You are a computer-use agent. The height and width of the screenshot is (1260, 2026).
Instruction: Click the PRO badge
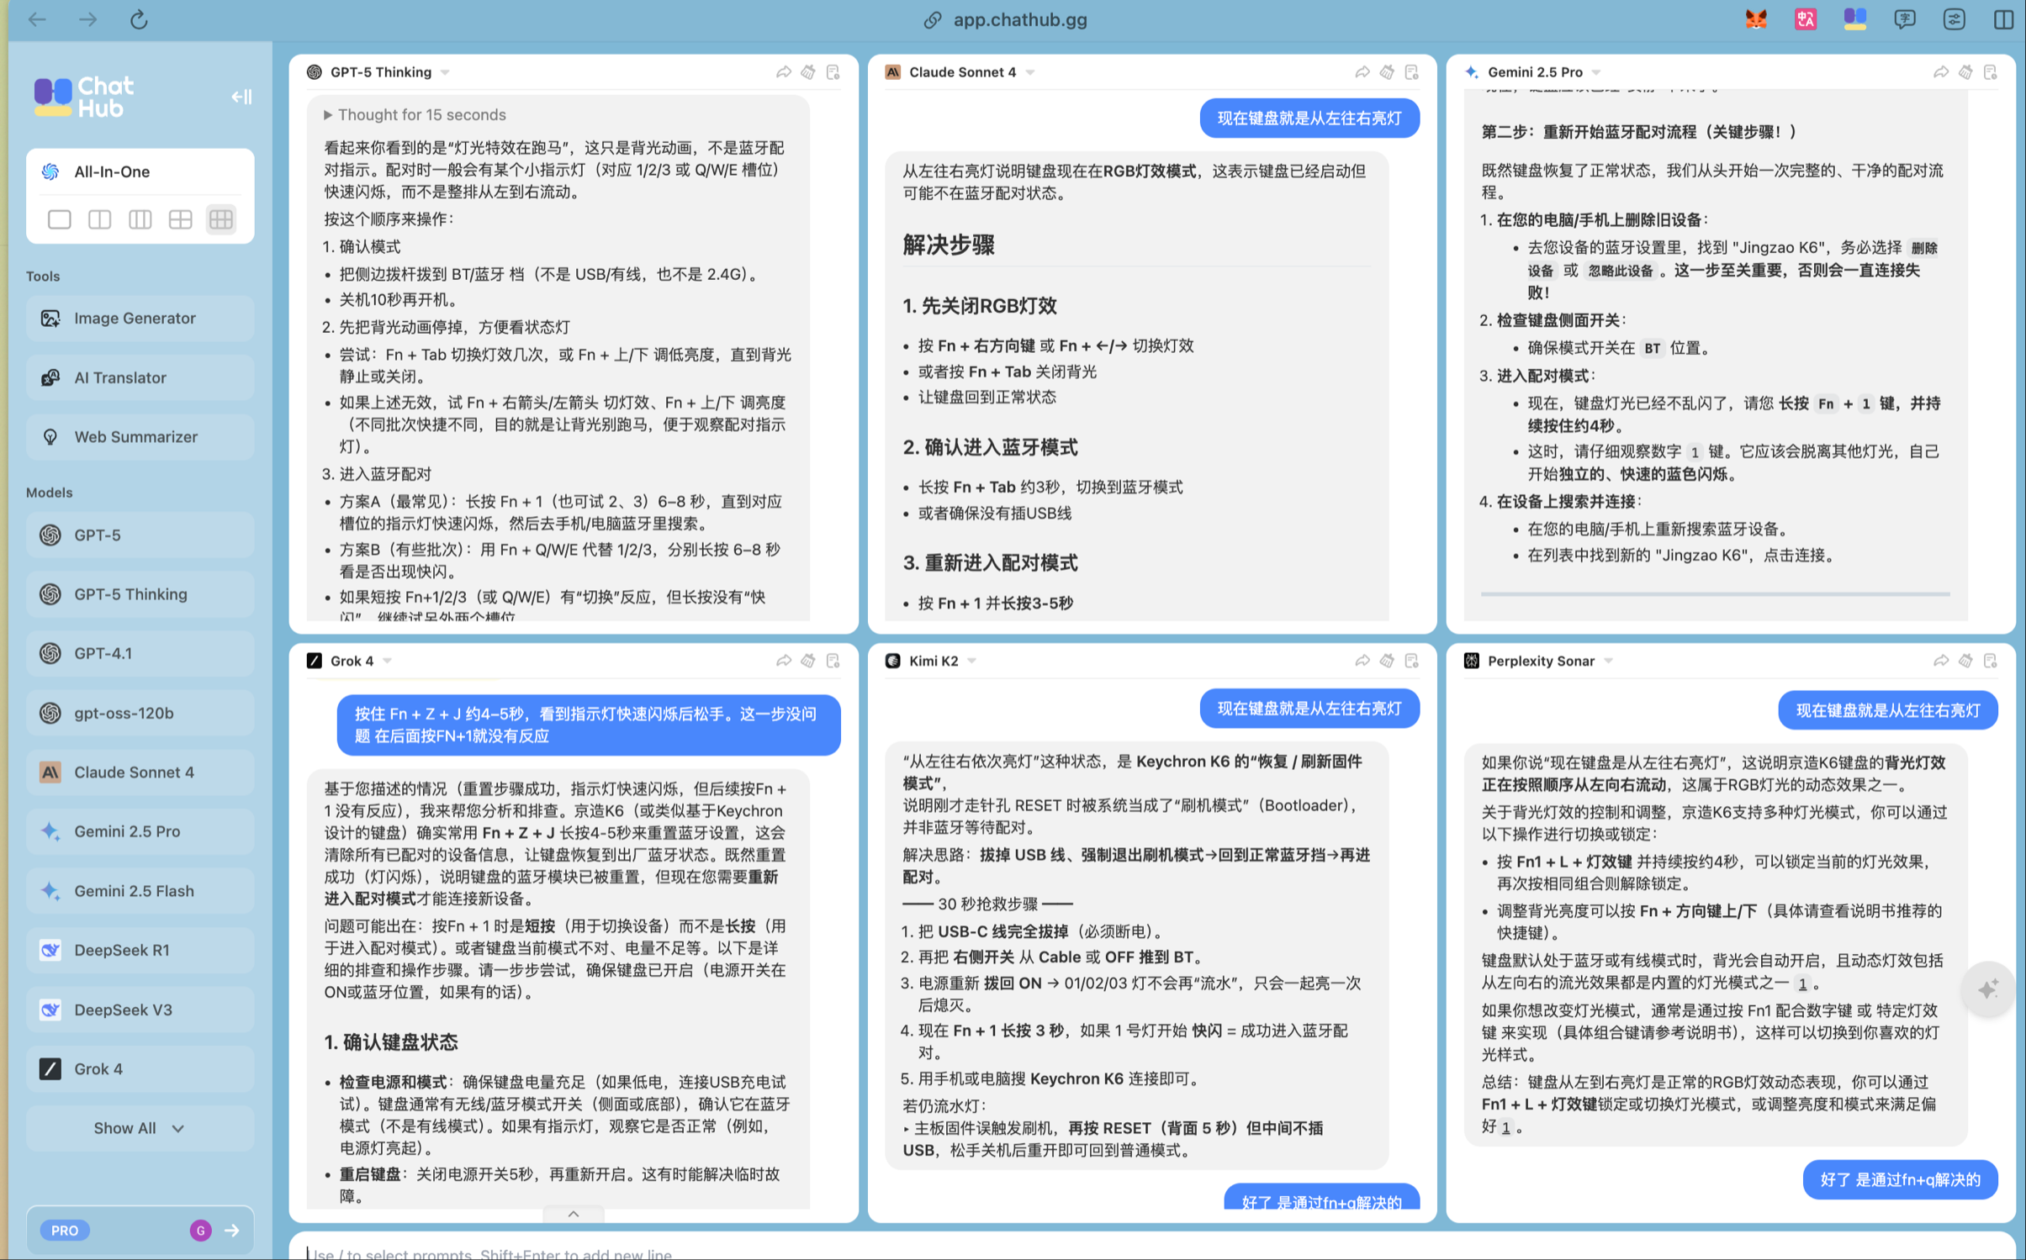tap(65, 1231)
